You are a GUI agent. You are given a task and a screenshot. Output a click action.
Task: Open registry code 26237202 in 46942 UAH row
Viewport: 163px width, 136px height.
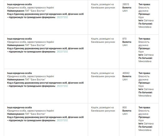(x=62, y=86)
